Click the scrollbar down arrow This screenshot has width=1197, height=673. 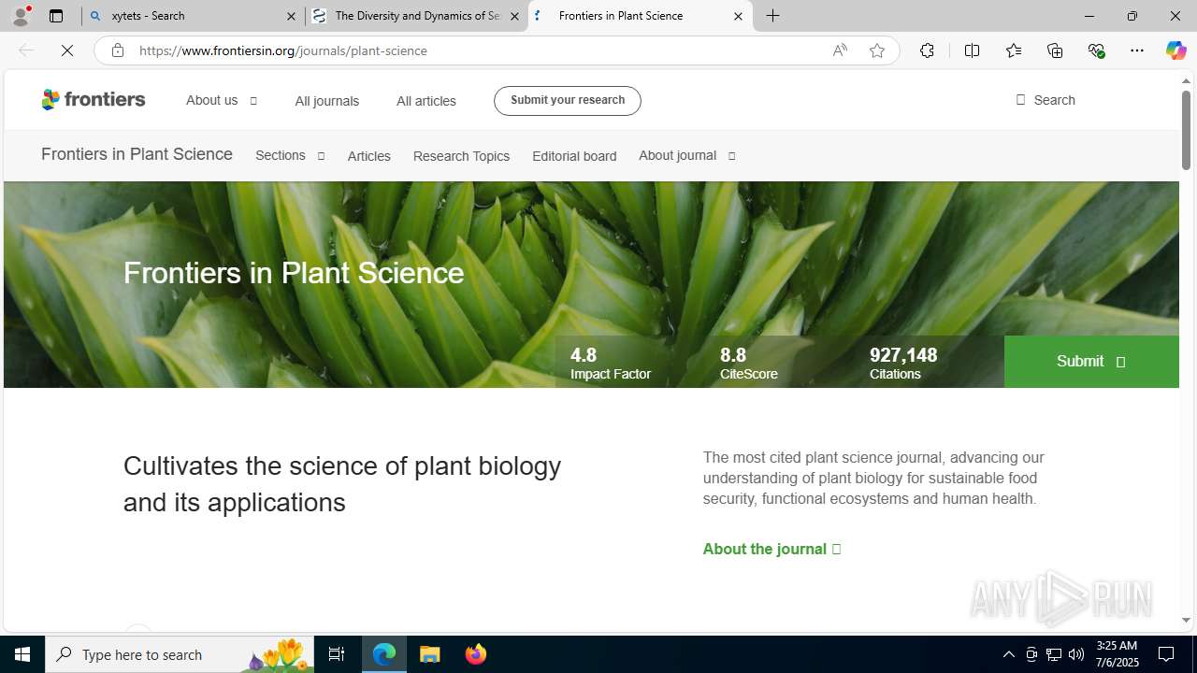click(1186, 621)
